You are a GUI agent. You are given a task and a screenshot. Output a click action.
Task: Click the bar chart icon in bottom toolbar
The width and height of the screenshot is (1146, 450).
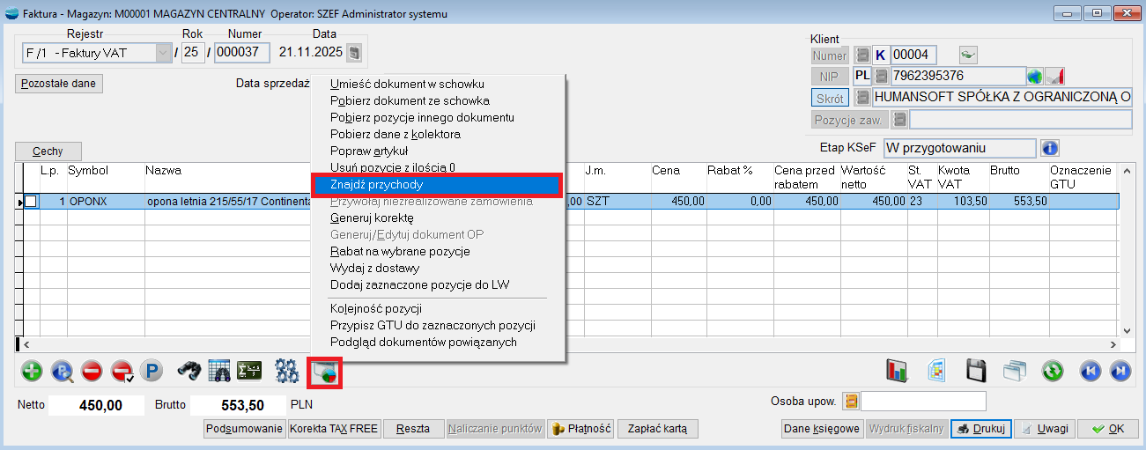pyautogui.click(x=897, y=371)
